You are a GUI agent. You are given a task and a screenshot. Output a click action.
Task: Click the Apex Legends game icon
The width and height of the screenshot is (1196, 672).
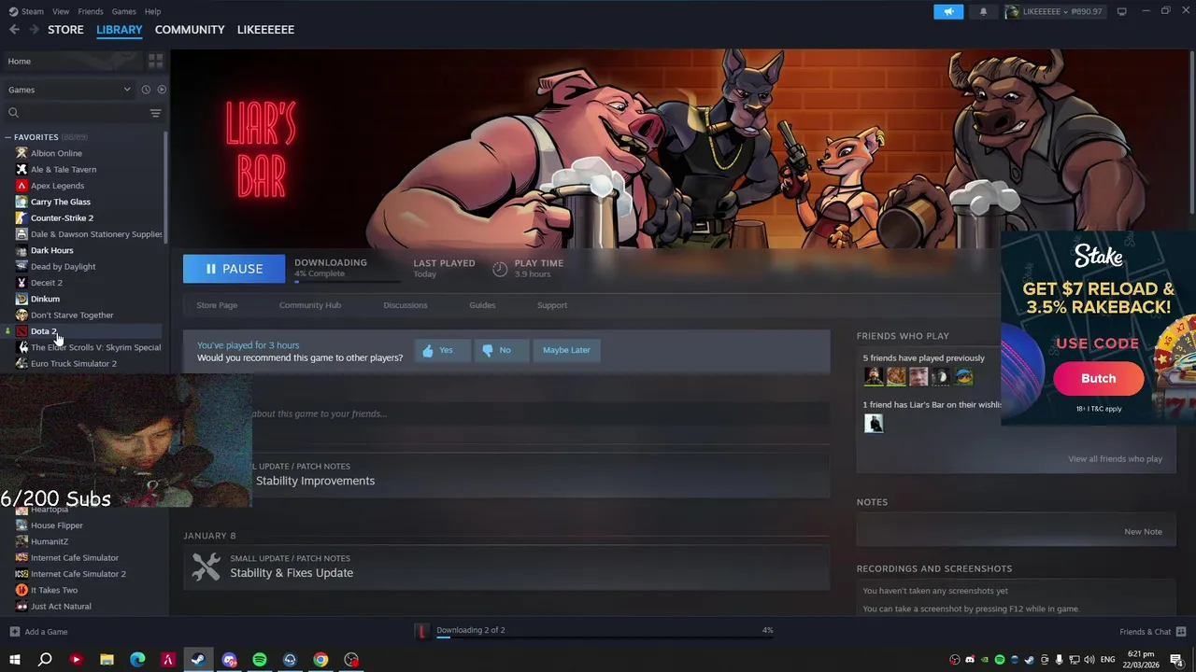pos(21,186)
